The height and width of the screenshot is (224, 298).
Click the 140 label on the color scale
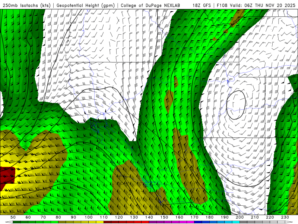149,217
